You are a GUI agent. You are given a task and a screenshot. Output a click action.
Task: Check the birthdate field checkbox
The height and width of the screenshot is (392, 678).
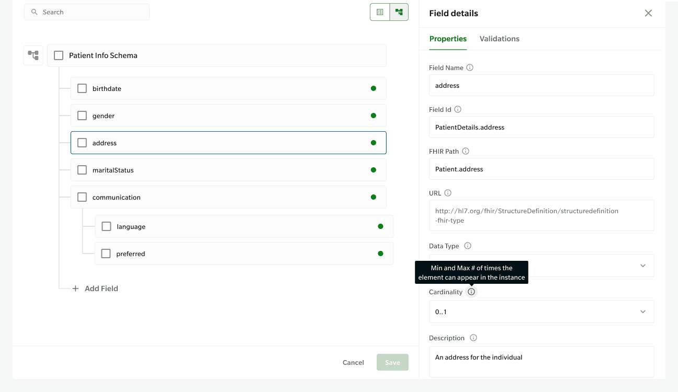coord(82,88)
